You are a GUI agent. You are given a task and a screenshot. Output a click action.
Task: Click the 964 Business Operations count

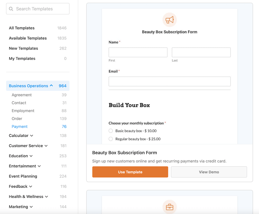63,86
